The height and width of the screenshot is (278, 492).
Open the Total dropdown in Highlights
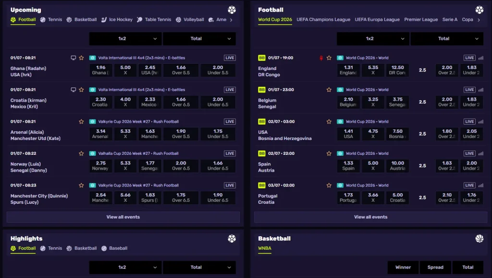[x=199, y=267]
